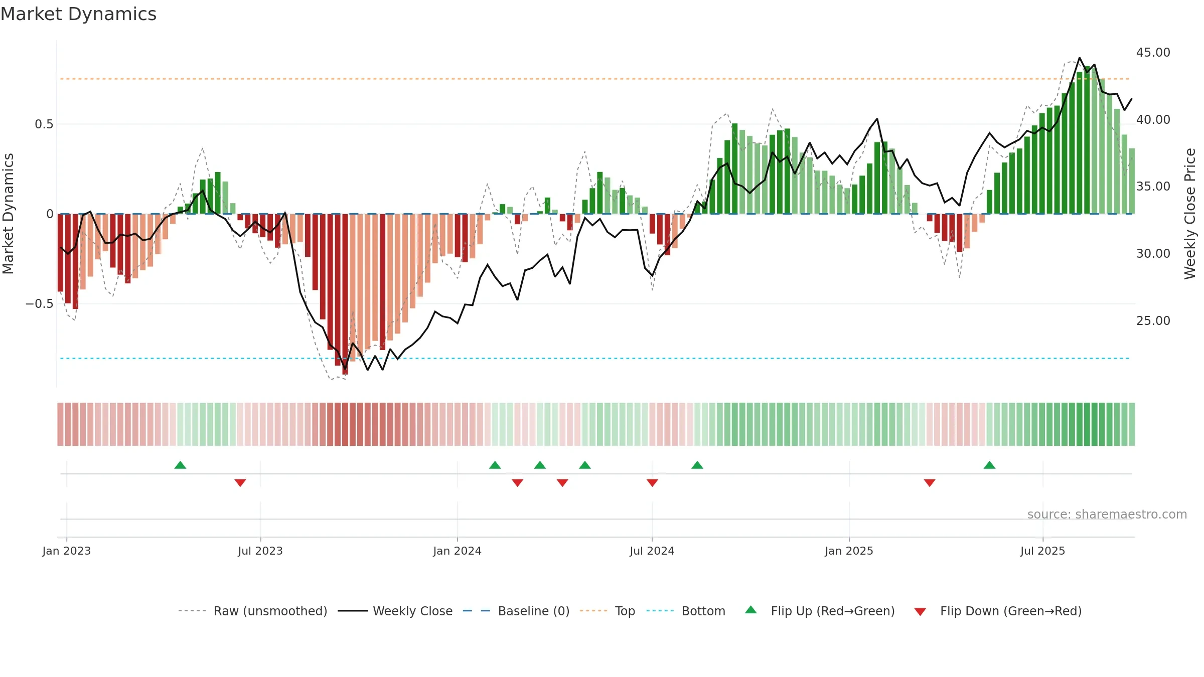Select the red flip-down marker after Jan 2025

930,482
